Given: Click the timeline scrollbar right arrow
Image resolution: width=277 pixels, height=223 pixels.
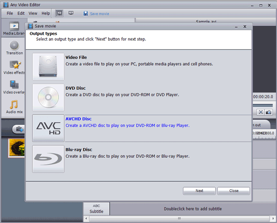Looking at the screenshot, I should 273,218.
